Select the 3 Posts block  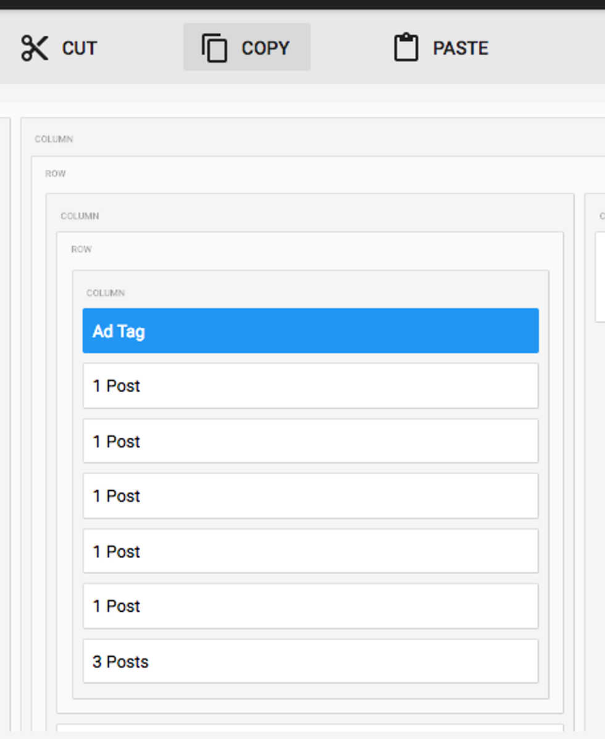click(x=311, y=661)
